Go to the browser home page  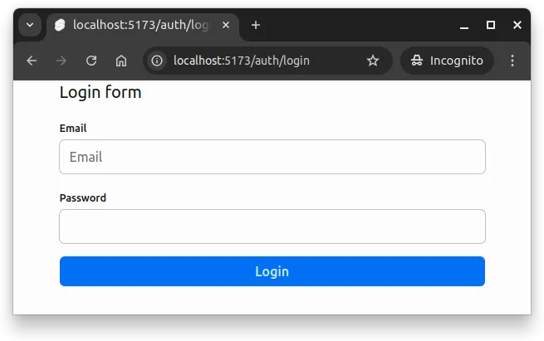coord(121,61)
